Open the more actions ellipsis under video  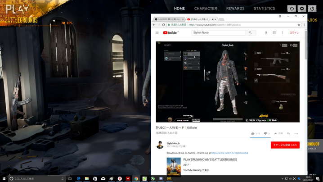296,134
